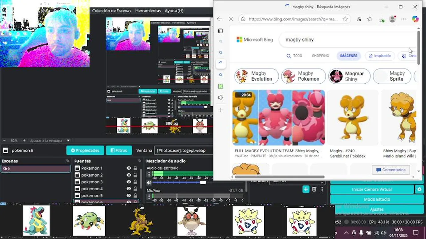Open Edge sidebar tab actions icon
Image resolution: width=426 pixels, height=239 pixels.
click(220, 31)
